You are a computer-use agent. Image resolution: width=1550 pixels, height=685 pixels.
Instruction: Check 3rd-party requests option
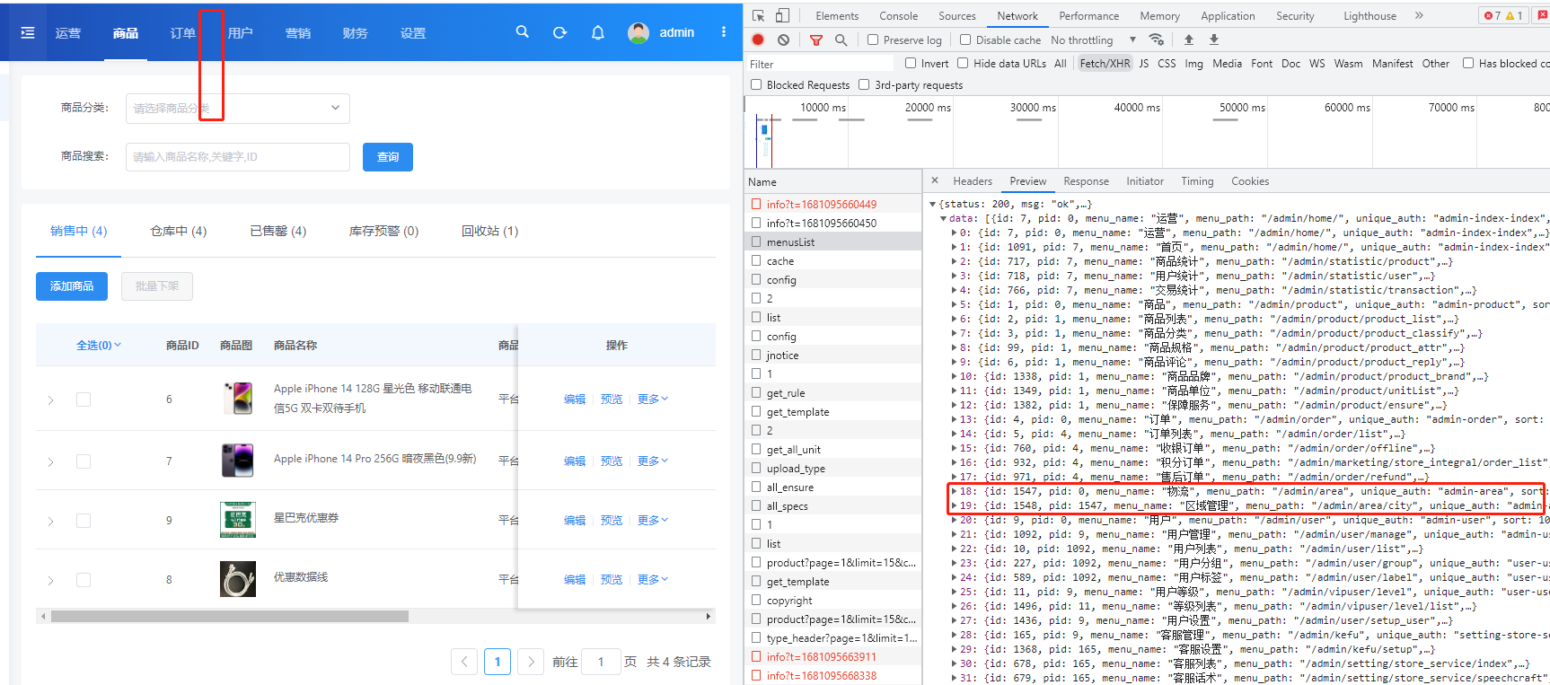click(x=864, y=84)
